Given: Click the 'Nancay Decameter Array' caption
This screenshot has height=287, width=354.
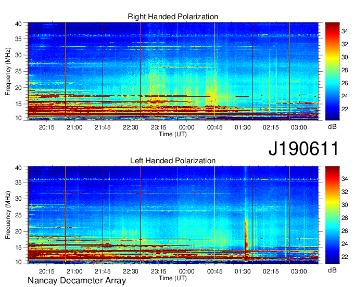Looking at the screenshot, I should coord(77,281).
